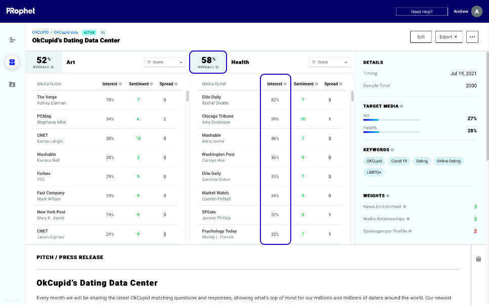The height and width of the screenshot is (305, 489).
Task: Select The Verge Ashley Carman row
Action: [105, 100]
